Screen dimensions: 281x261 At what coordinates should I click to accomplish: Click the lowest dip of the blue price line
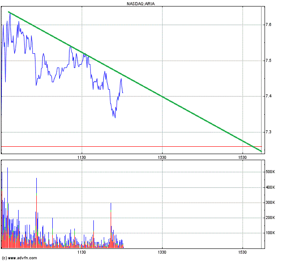115,117
